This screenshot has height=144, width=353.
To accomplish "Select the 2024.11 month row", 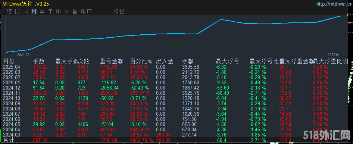I will pos(176,93).
